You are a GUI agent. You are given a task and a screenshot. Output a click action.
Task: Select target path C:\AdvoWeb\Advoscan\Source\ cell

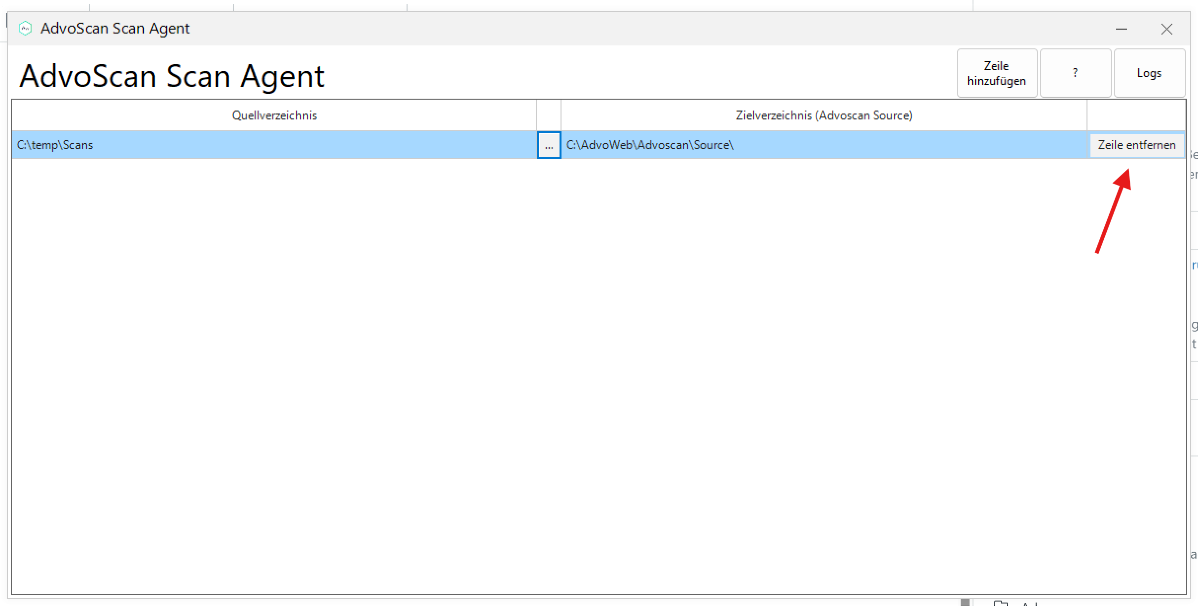click(x=824, y=145)
